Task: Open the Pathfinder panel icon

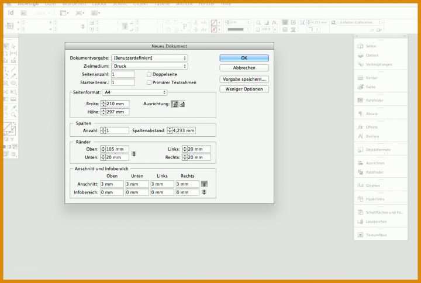Action: 360,172
